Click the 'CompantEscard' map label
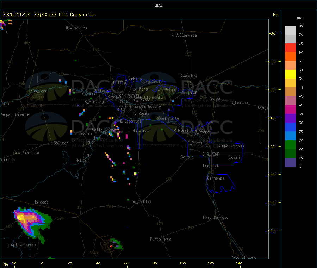The image size is (317, 268). pyautogui.click(x=231, y=146)
